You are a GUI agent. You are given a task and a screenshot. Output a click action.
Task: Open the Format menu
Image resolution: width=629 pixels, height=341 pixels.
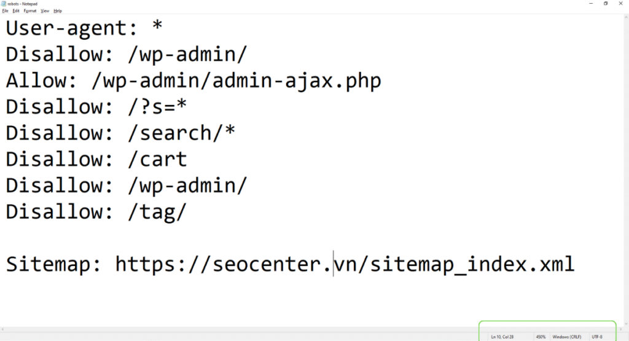pyautogui.click(x=29, y=11)
